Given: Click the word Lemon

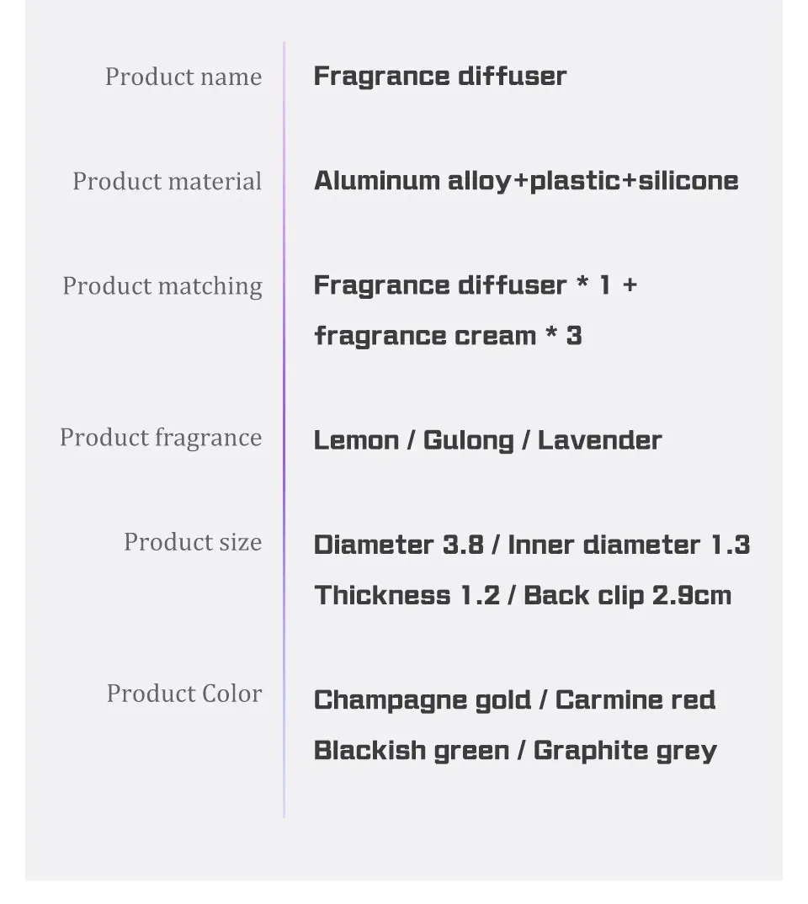Looking at the screenshot, I should (x=357, y=440).
